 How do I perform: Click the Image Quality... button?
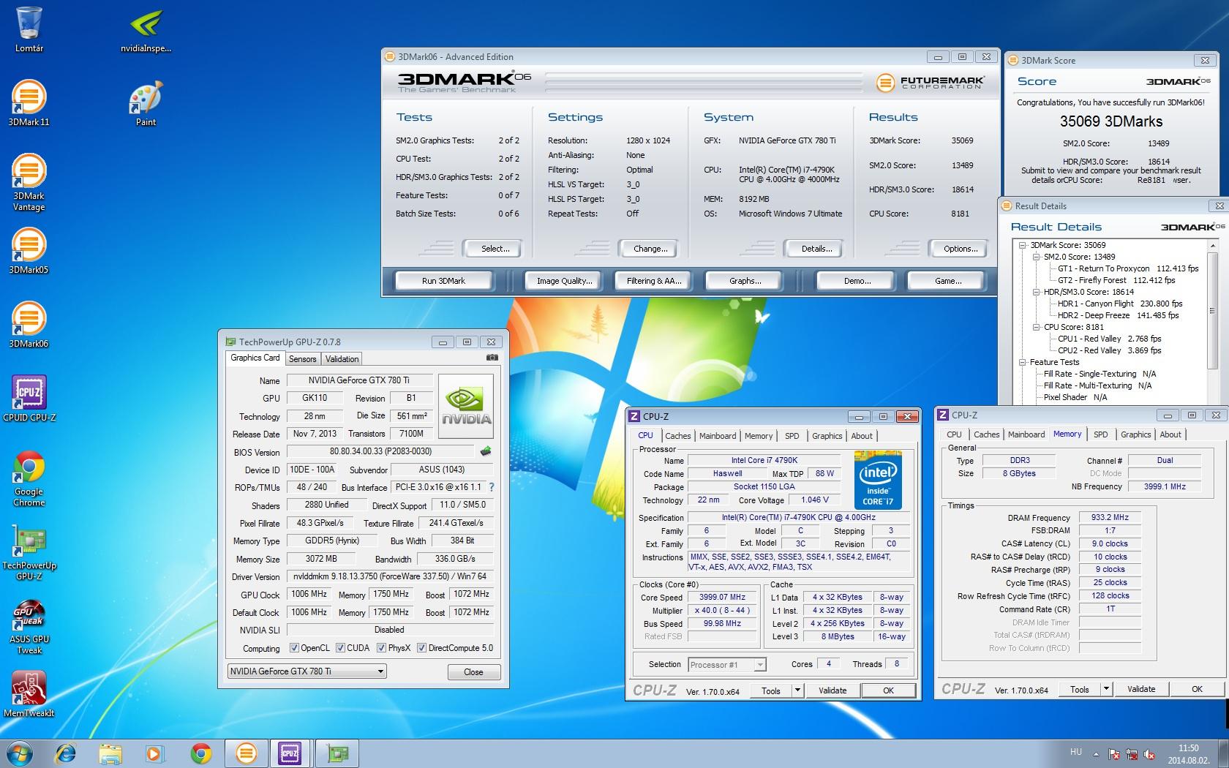pos(565,281)
